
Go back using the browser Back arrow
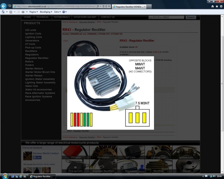pos(4,6)
